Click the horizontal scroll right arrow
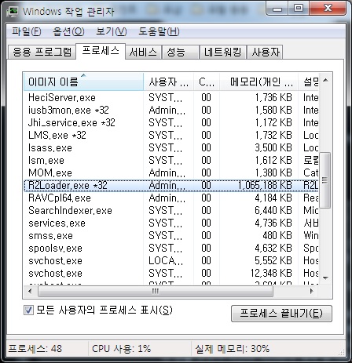352x363 pixels. [x=311, y=291]
